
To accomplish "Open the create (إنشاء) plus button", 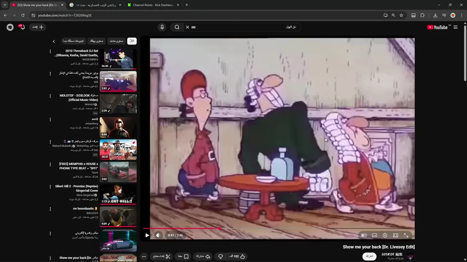I will [38, 27].
